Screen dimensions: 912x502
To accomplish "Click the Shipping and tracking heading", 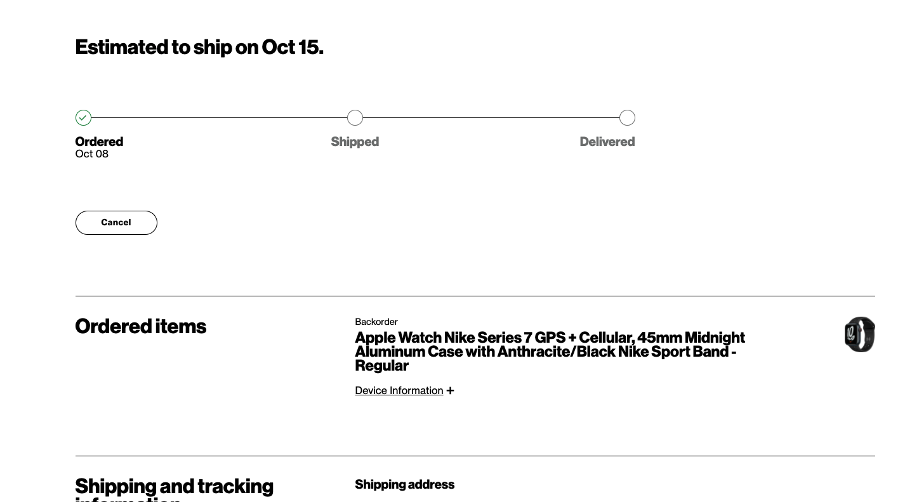I will [174, 487].
